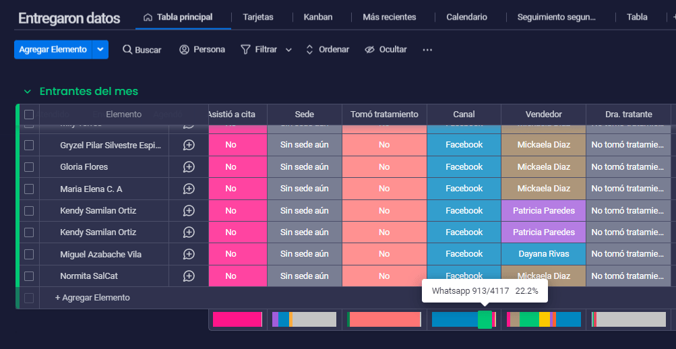Image resolution: width=676 pixels, height=349 pixels.
Task: Open the three-dots more options menu
Action: click(x=427, y=50)
